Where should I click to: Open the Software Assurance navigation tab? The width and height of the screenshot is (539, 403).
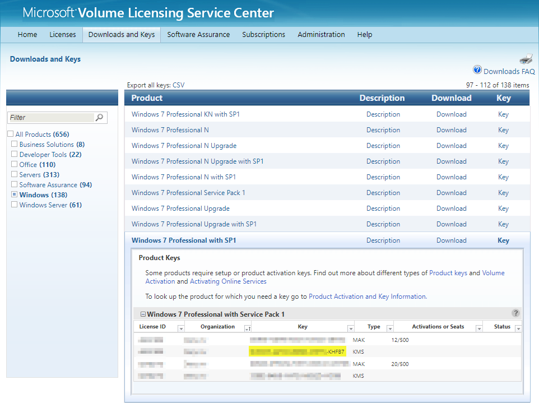pyautogui.click(x=198, y=34)
